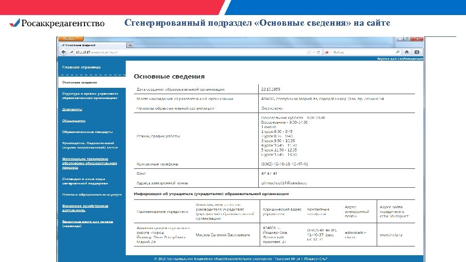This screenshot has height=262, width=466.
Task: Click 'Дата создания образовательной организации' row label
Action: click(x=181, y=89)
